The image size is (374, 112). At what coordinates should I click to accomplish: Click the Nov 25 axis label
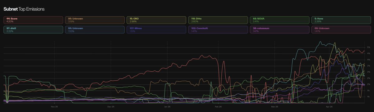pos(54,106)
